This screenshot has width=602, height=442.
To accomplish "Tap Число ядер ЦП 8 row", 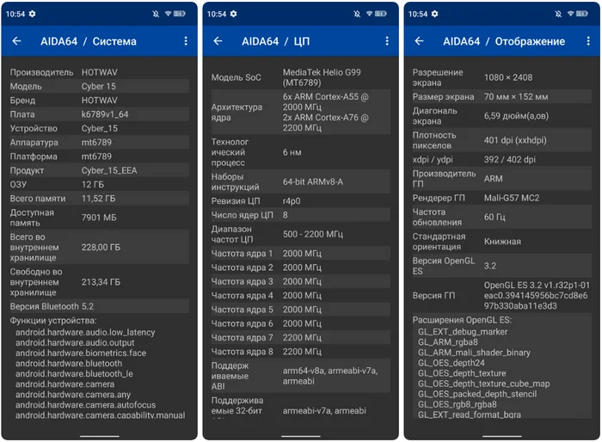I will click(301, 215).
